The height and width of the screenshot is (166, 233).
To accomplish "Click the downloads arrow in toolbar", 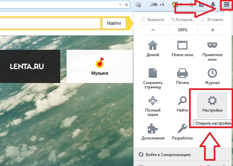I will (x=213, y=5).
